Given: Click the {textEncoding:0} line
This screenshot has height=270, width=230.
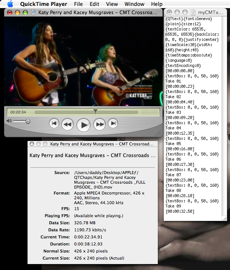Looking at the screenshot, I should coord(183,65).
